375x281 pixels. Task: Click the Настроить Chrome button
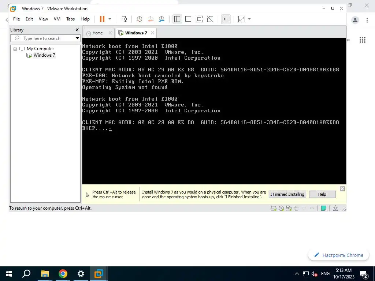(x=339, y=255)
